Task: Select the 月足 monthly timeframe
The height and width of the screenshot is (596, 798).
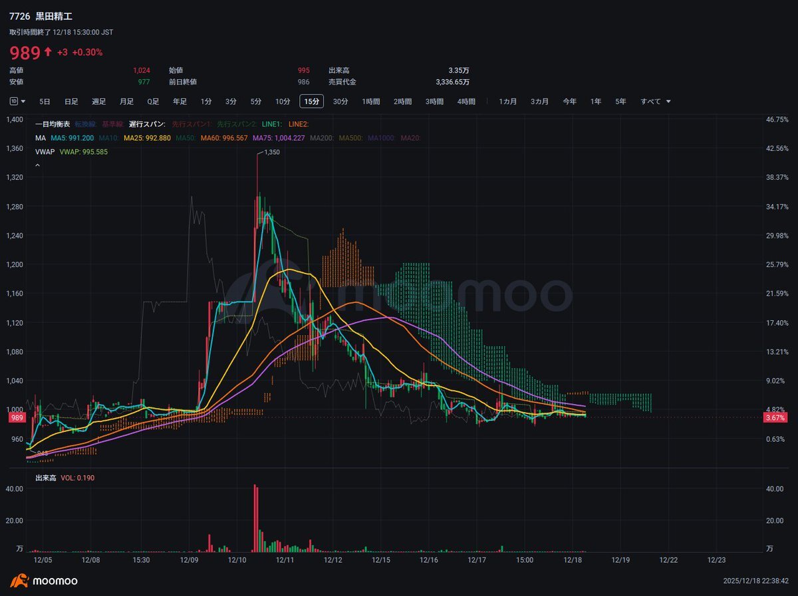Action: tap(126, 102)
